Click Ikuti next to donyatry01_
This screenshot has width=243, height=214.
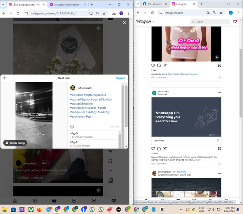point(45,163)
